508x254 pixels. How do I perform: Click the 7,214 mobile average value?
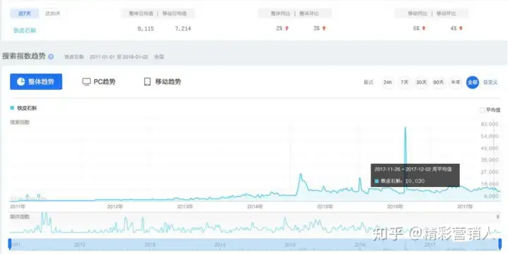[x=183, y=29]
